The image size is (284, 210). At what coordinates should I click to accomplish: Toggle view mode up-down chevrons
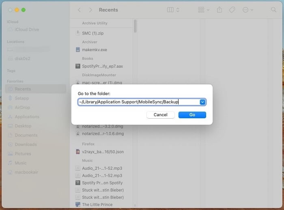[x=178, y=10]
